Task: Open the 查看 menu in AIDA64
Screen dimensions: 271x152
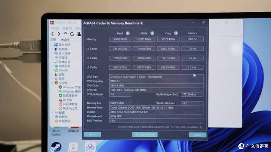Action: pos(67,28)
